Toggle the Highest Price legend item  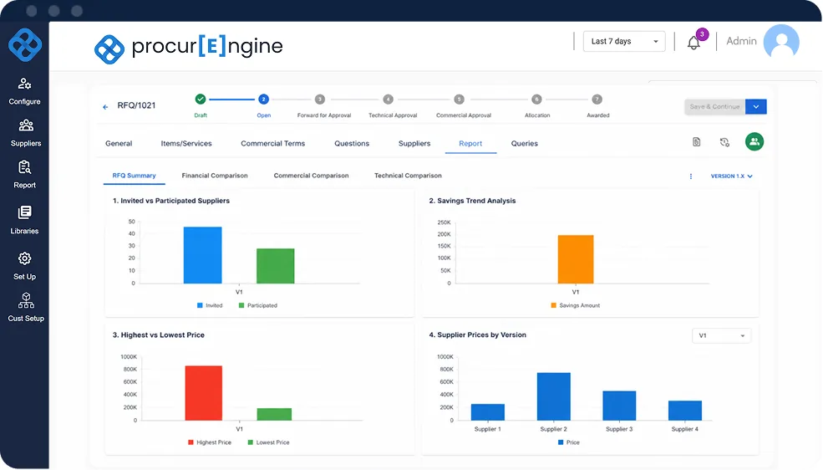pos(210,442)
